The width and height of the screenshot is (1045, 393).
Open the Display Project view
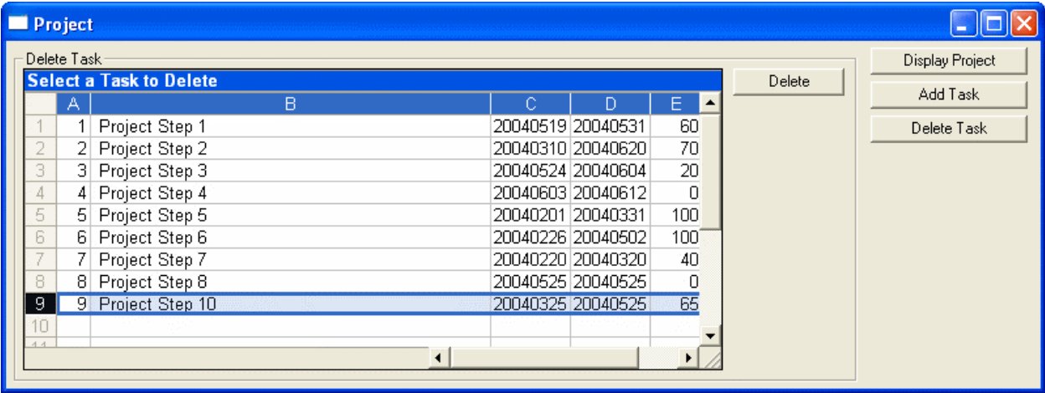point(949,60)
